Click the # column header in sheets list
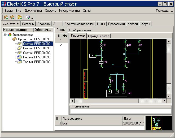Viewport: 175px width, 138px height. coord(59,36)
